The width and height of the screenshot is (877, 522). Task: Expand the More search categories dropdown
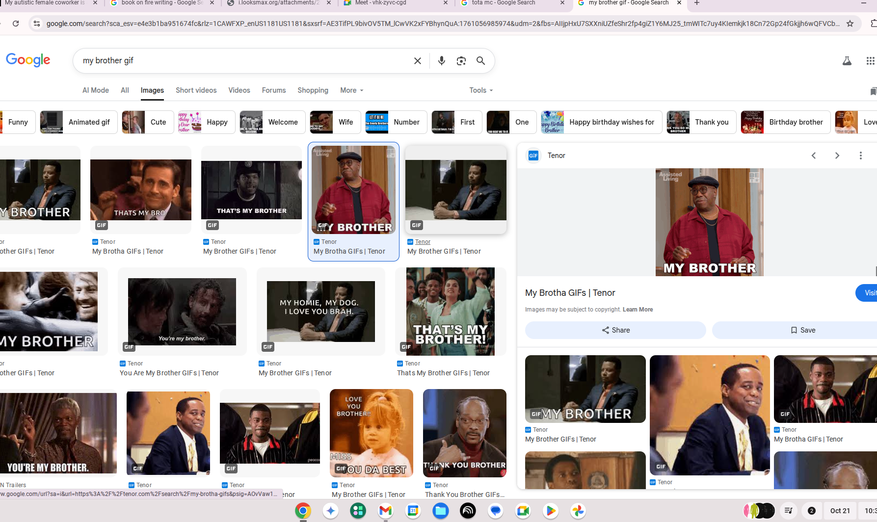[351, 90]
